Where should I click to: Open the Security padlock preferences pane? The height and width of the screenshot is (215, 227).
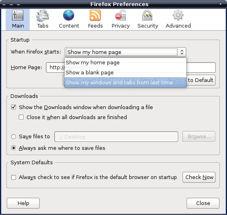(148, 19)
